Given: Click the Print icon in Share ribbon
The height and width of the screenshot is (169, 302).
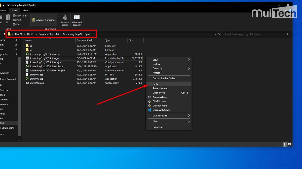Looking at the screenshot, I should click(x=14, y=20).
